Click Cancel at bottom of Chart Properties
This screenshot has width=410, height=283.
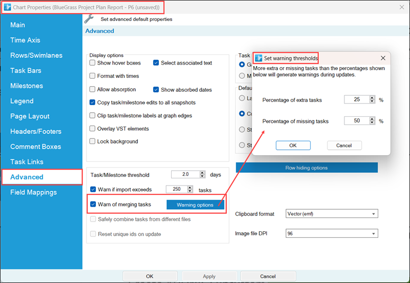pyautogui.click(x=268, y=276)
